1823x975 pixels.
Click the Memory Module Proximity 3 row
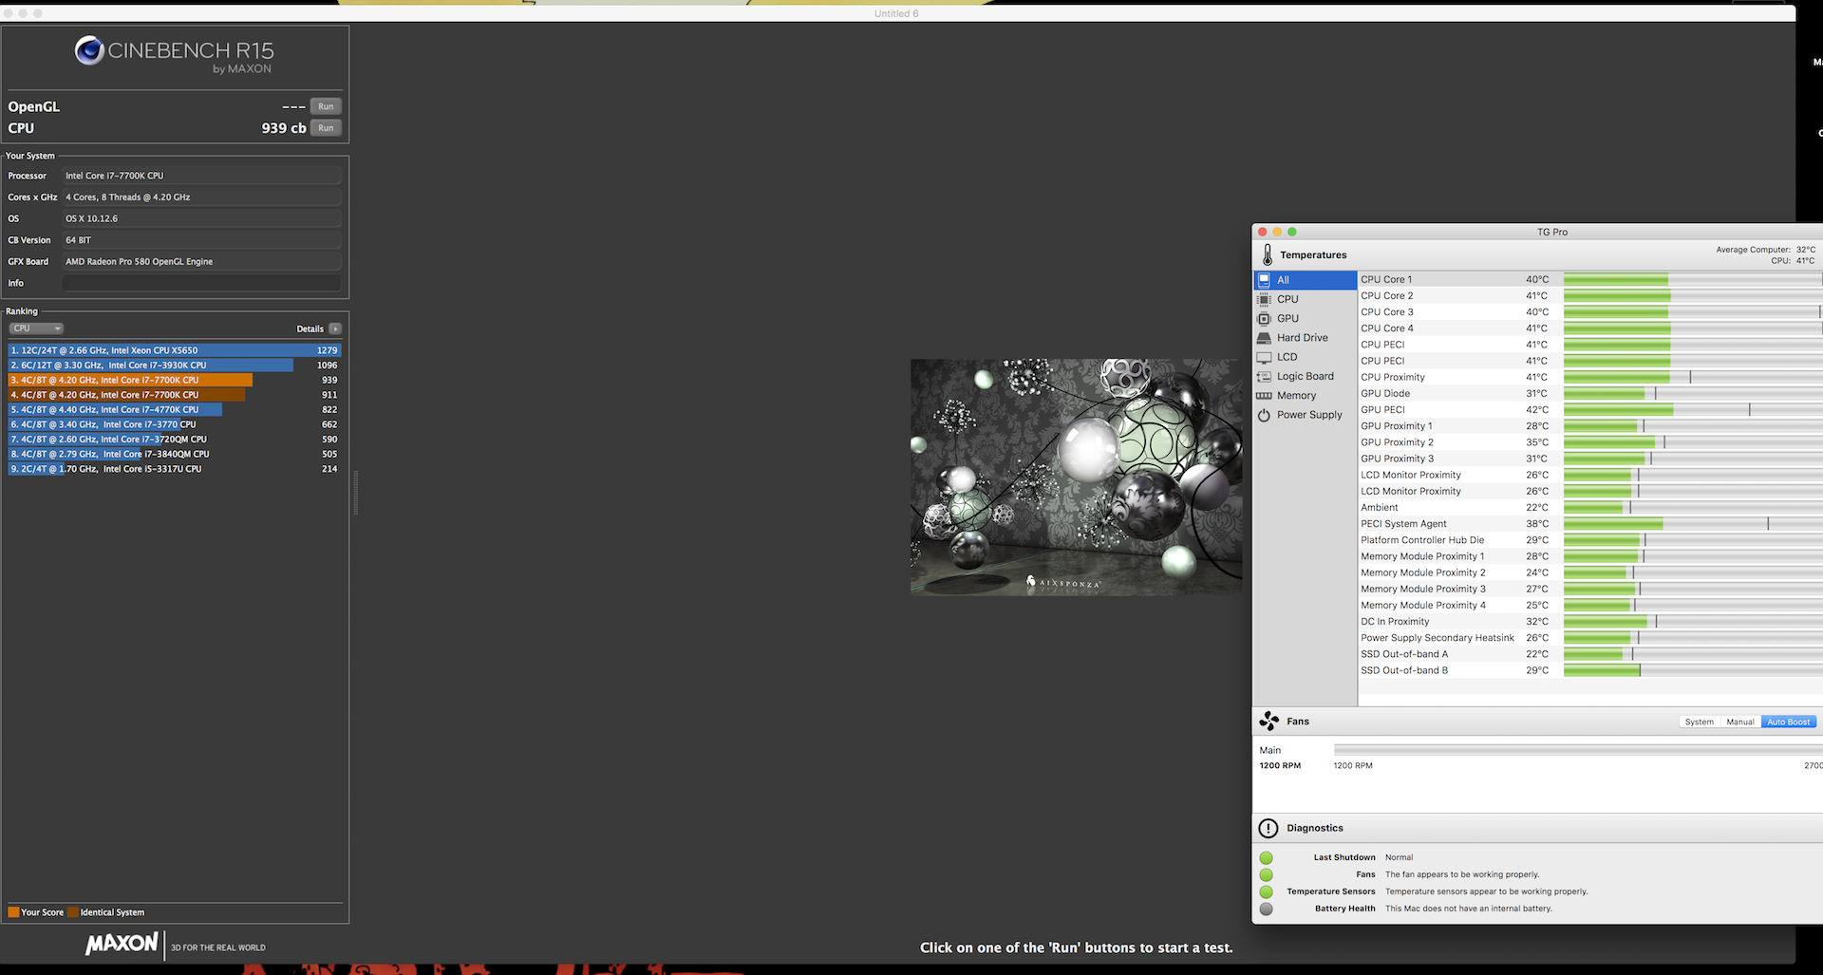[x=1590, y=589]
